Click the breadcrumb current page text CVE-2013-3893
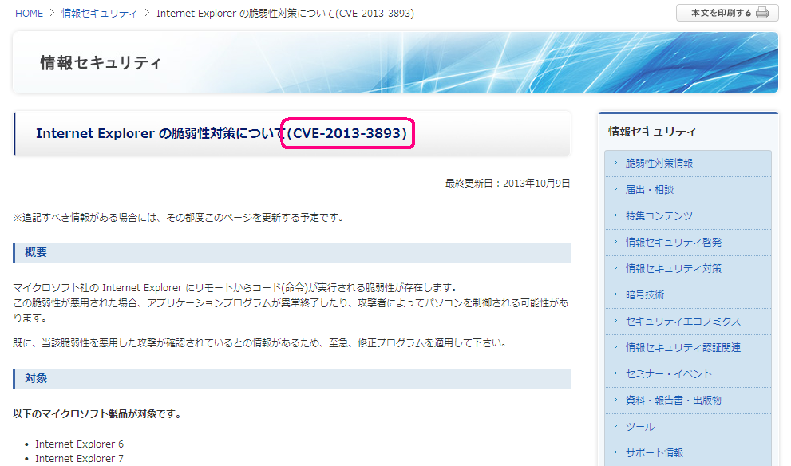This screenshot has height=466, width=791. click(286, 14)
